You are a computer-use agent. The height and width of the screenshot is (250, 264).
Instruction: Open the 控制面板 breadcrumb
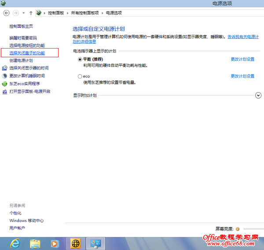[x=56, y=13]
